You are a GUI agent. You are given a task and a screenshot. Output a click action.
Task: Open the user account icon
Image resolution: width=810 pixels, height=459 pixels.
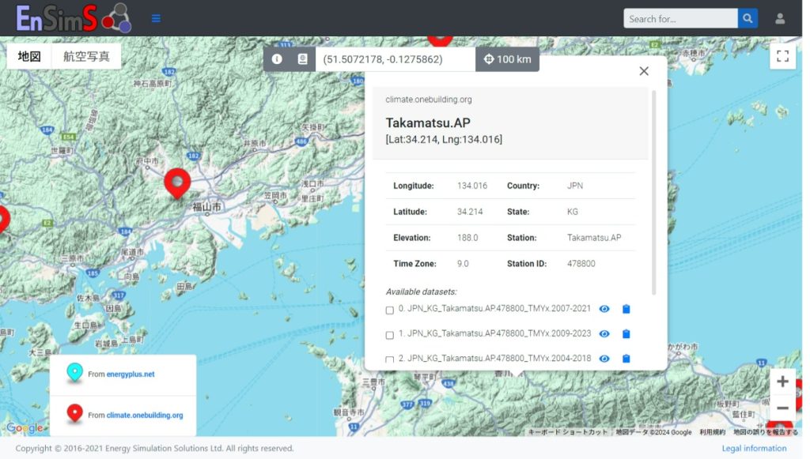pos(780,19)
